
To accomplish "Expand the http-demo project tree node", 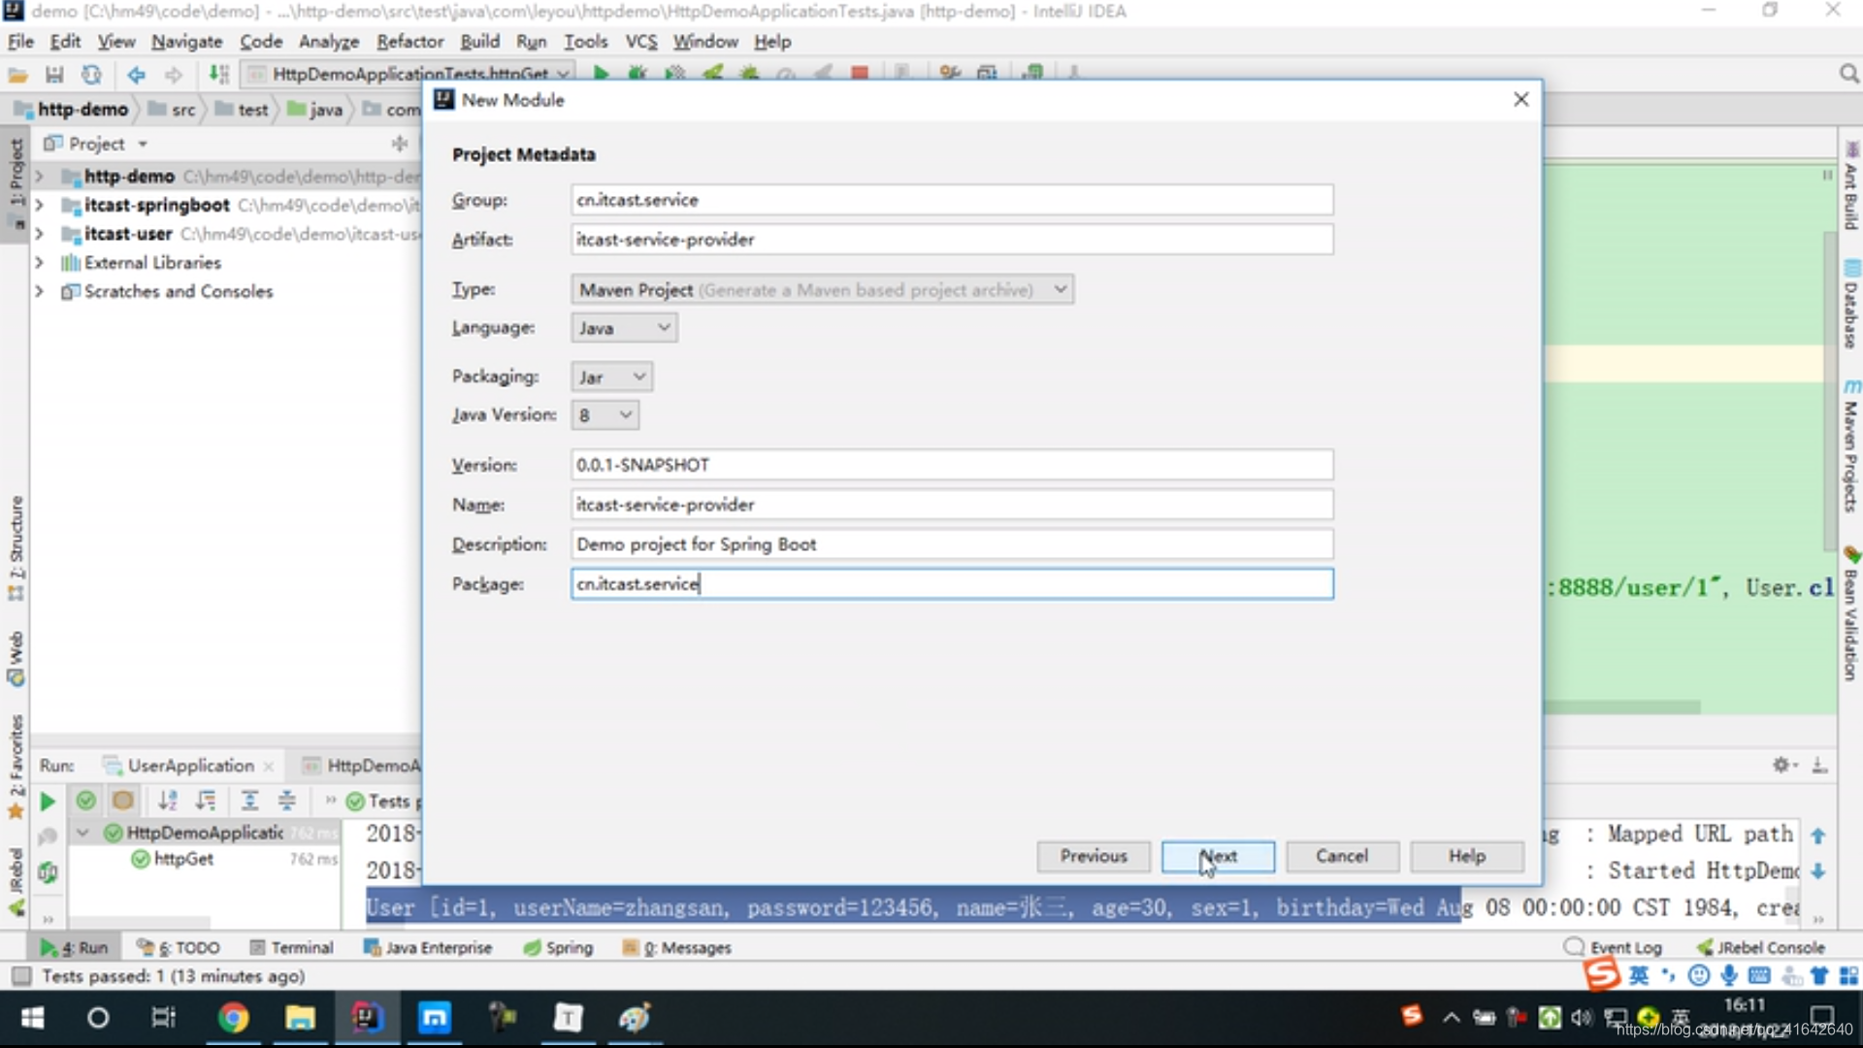I will [39, 177].
